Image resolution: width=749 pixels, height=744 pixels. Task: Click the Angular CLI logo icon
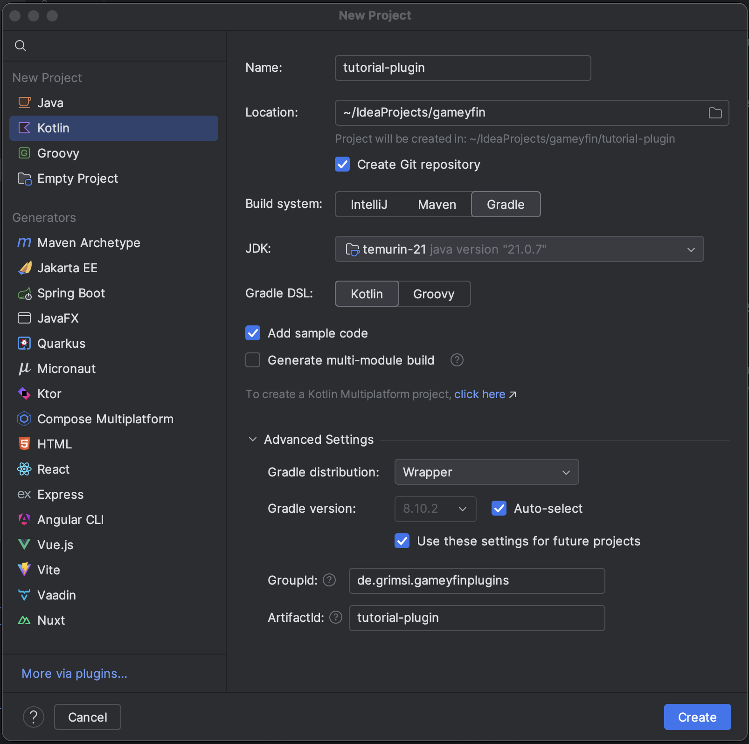(24, 519)
